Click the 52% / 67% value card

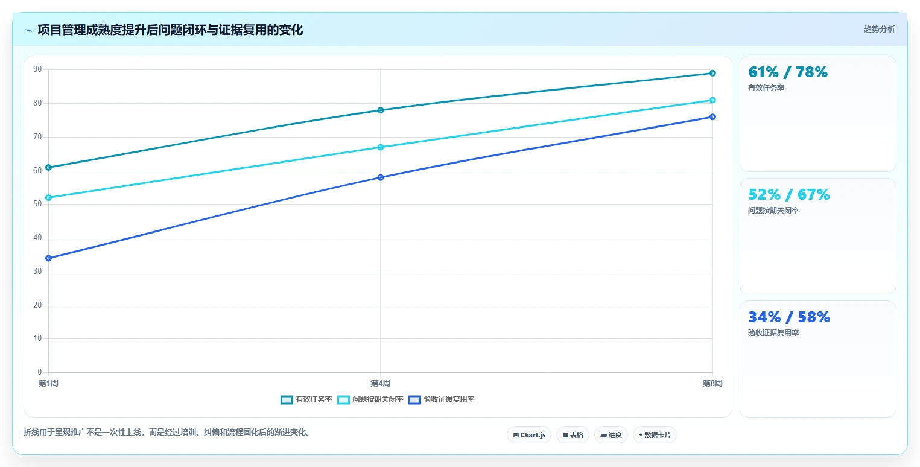[x=818, y=236]
